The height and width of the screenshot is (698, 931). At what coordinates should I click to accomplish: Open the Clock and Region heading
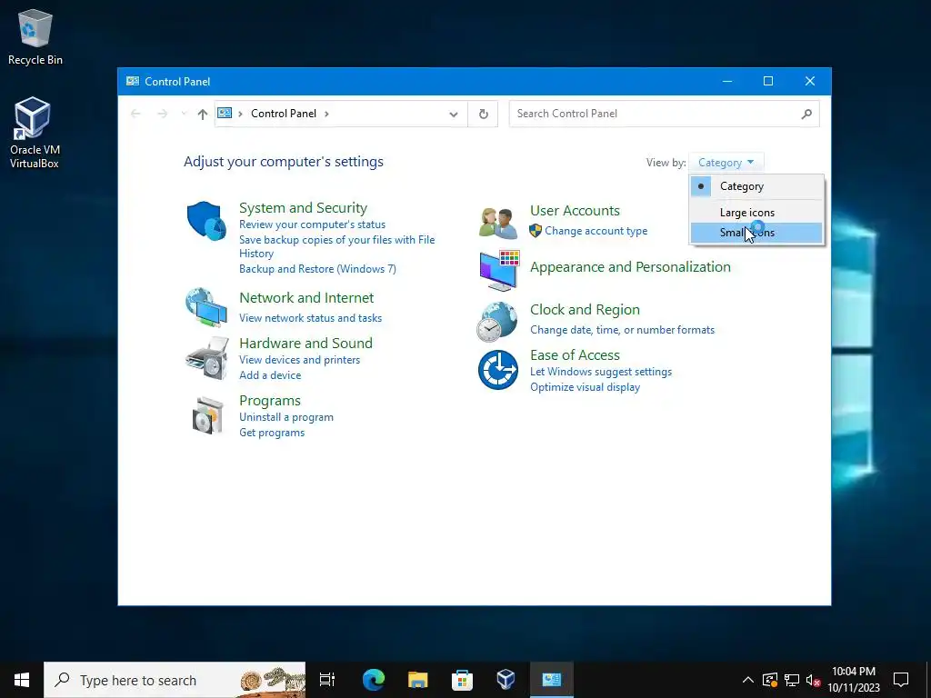click(585, 310)
